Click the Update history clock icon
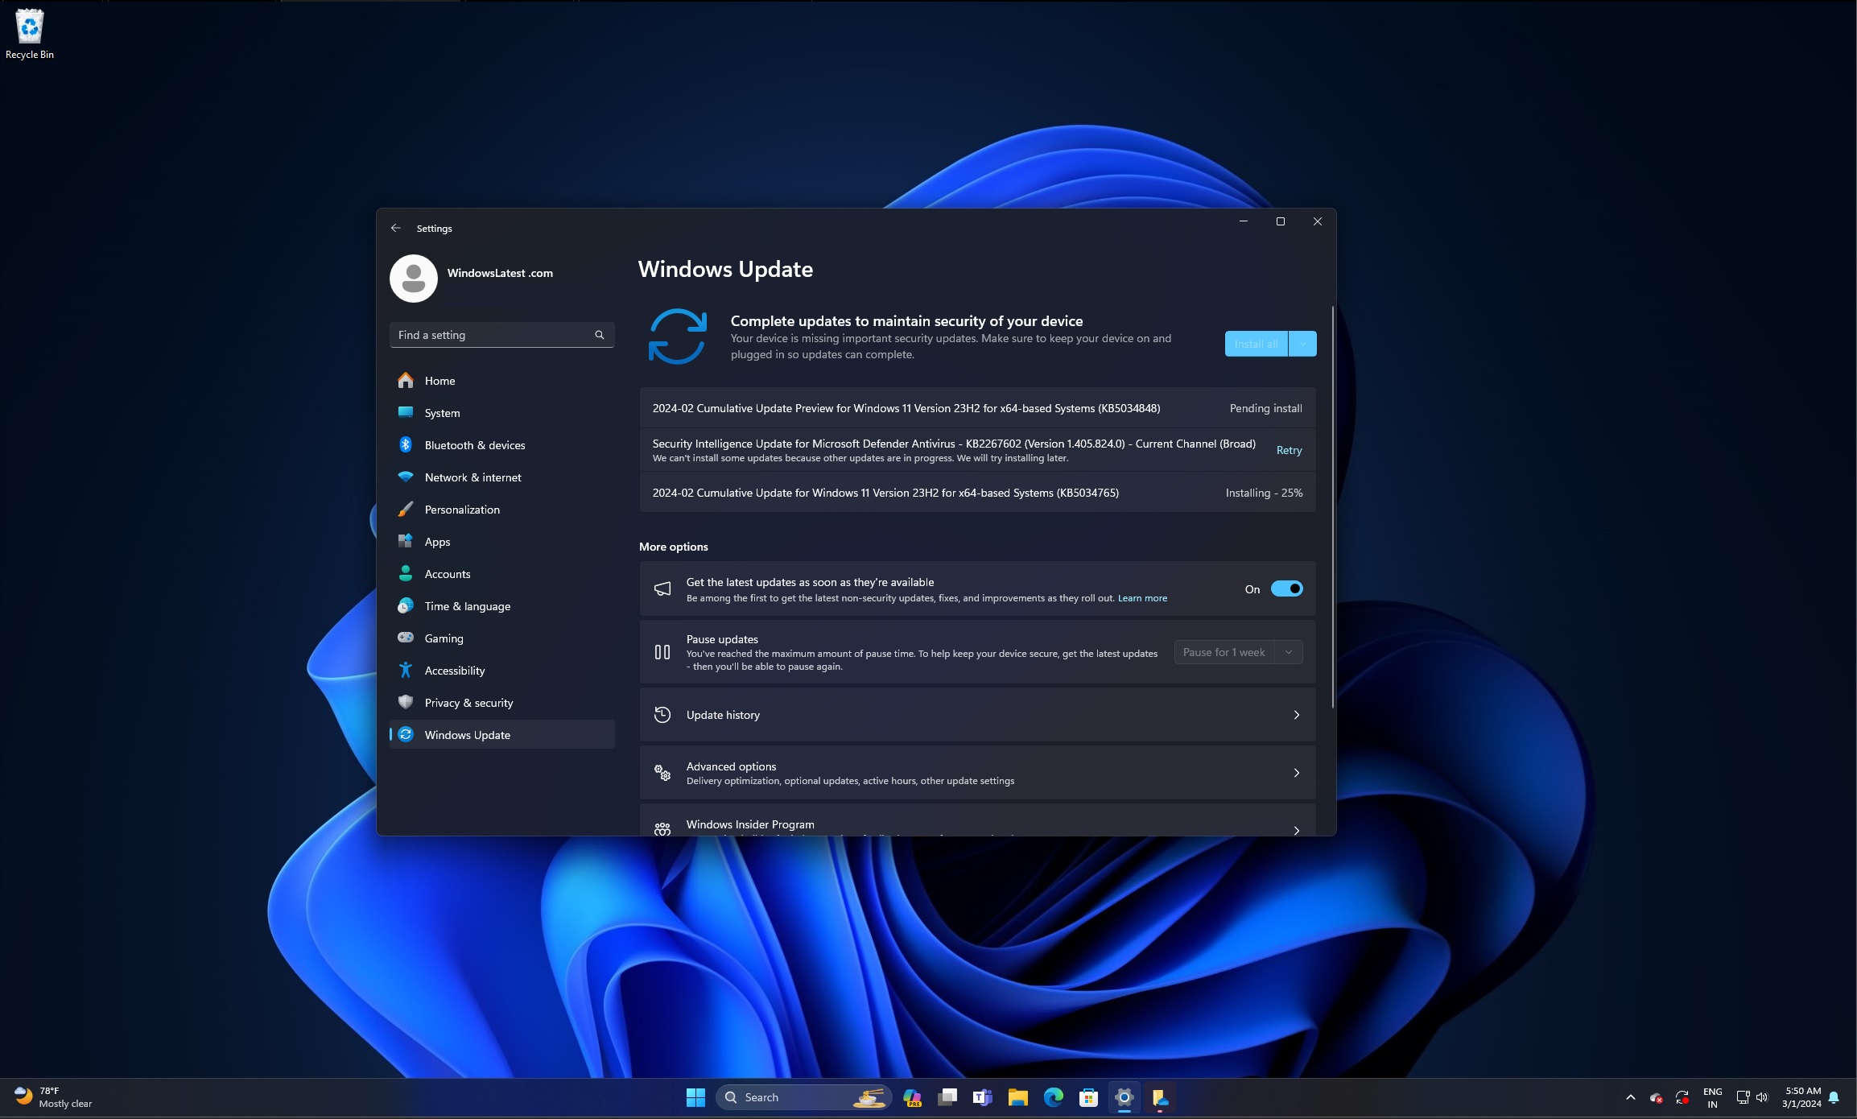This screenshot has width=1857, height=1119. tap(662, 714)
